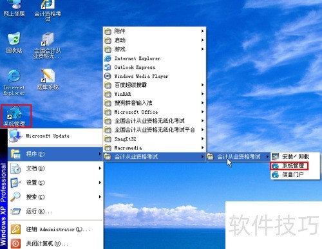Select 百度超级搜霸 in programs list
The height and width of the screenshot is (249, 322).
[155, 85]
